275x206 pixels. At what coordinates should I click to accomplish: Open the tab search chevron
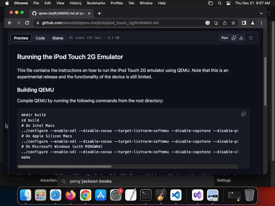point(261,13)
